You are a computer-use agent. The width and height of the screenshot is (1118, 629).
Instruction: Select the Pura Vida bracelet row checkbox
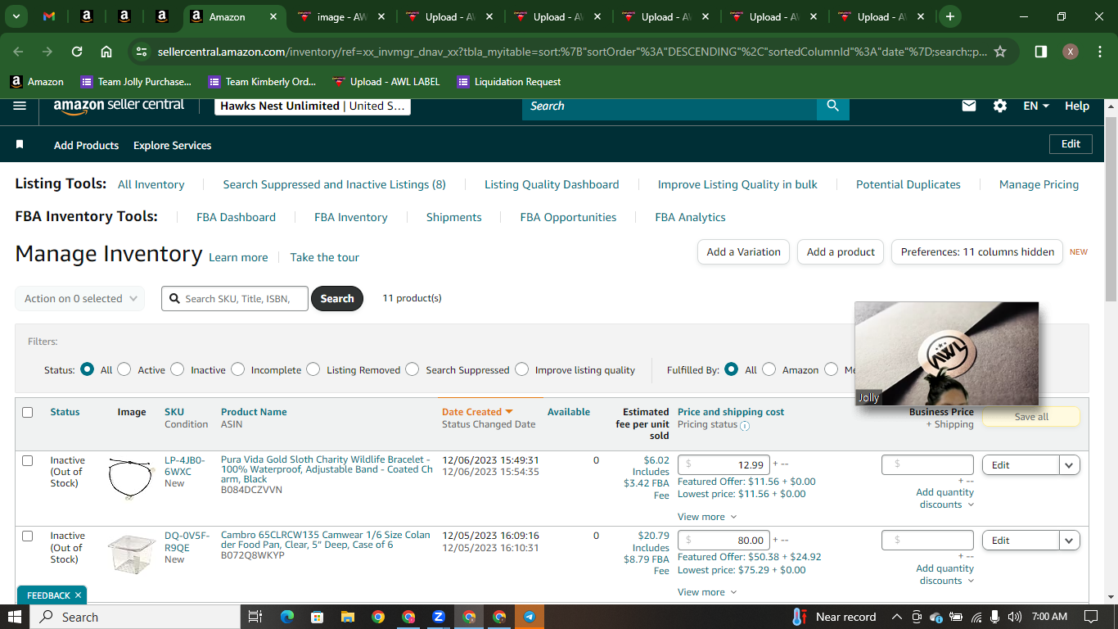click(28, 460)
